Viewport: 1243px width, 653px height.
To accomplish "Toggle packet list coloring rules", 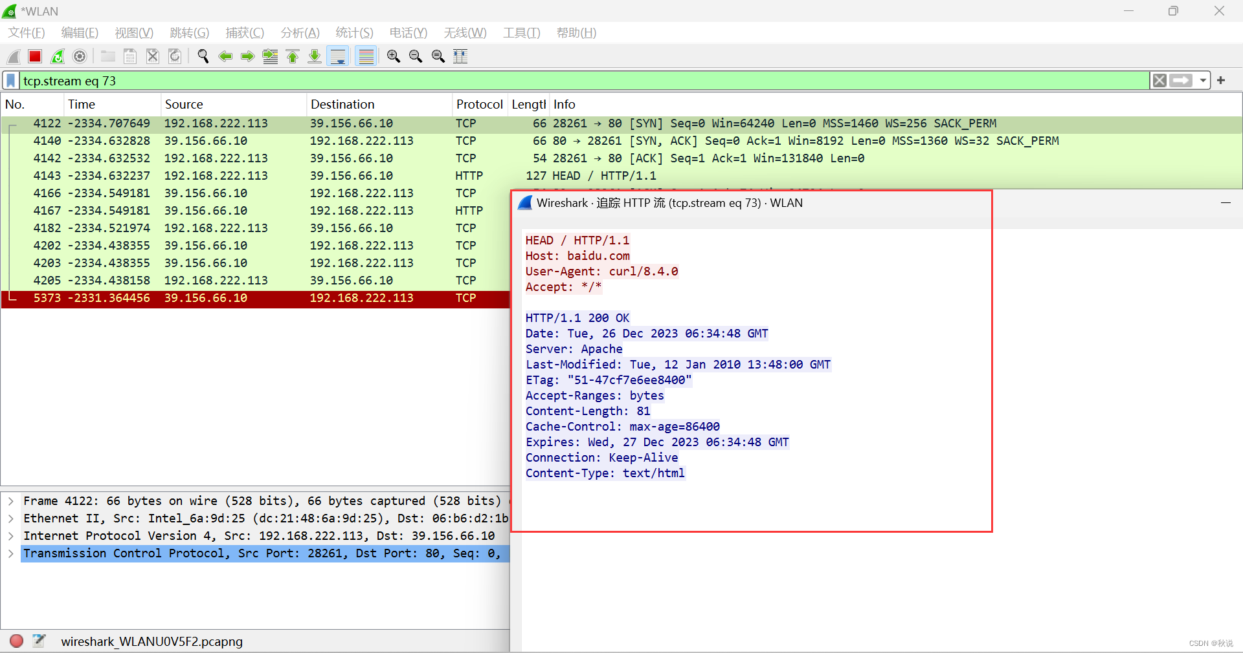I will pyautogui.click(x=366, y=56).
